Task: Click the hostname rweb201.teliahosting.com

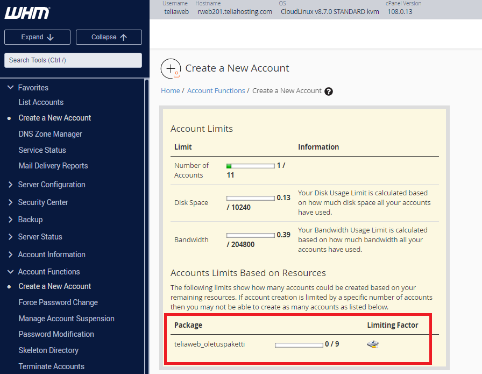Action: click(x=235, y=12)
